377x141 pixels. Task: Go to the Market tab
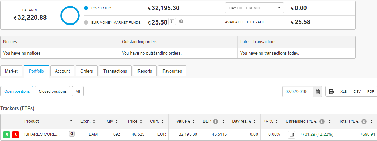click(x=11, y=71)
